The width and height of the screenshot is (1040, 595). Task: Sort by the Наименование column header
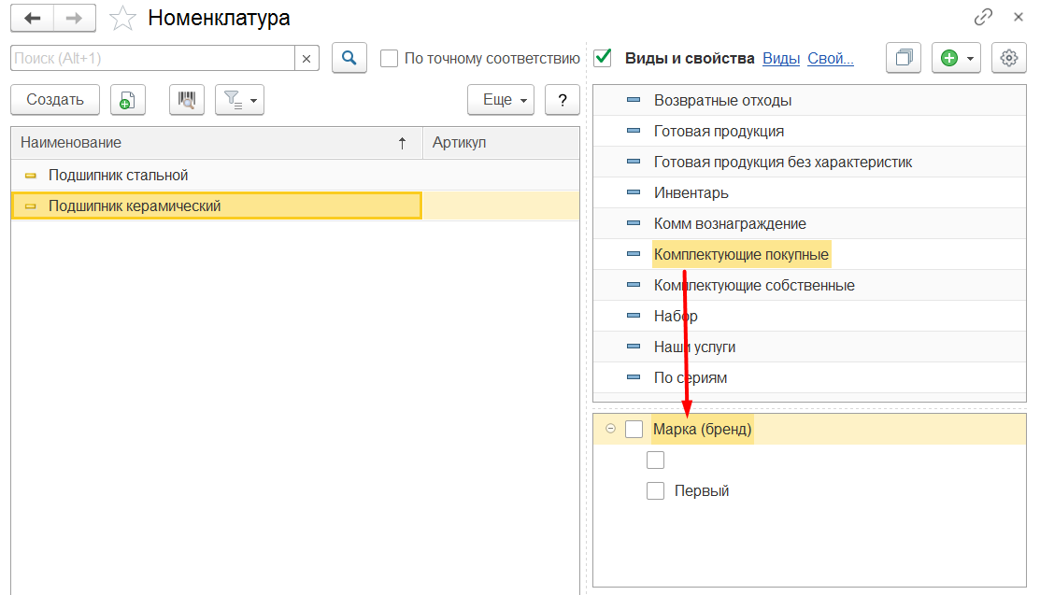pyautogui.click(x=216, y=143)
